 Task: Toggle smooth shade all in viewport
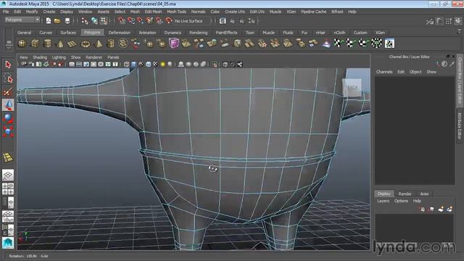point(133,65)
